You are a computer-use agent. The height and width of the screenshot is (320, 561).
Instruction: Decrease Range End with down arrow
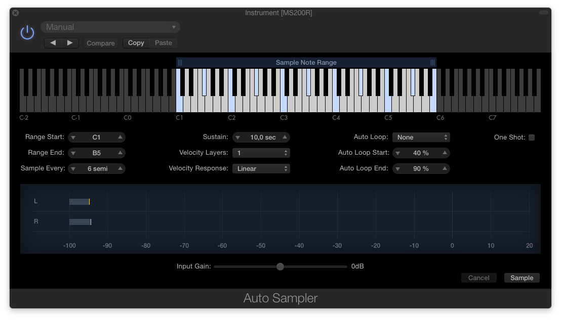pyautogui.click(x=73, y=153)
